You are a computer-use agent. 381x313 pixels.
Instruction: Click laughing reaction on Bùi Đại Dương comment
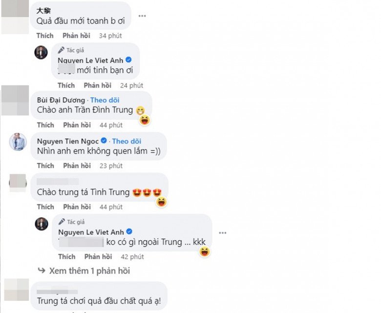click(x=145, y=120)
